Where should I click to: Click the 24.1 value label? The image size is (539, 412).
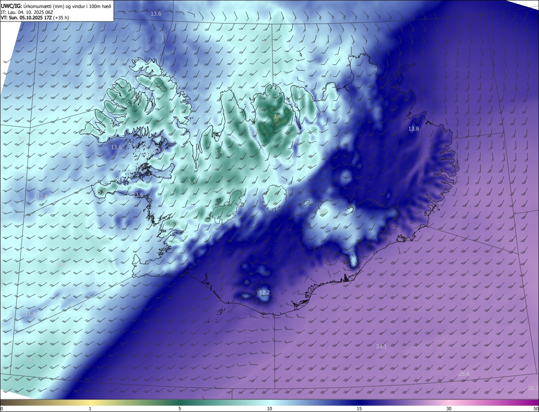coord(382,346)
